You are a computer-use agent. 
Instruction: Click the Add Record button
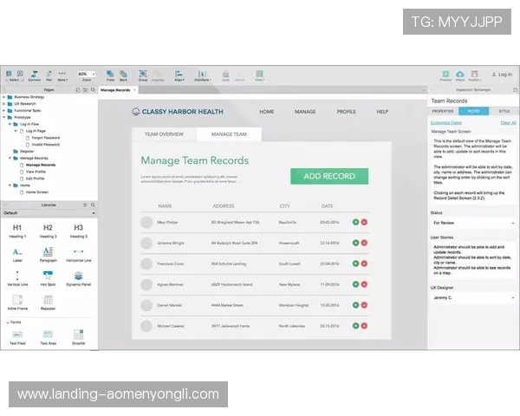pos(328,176)
